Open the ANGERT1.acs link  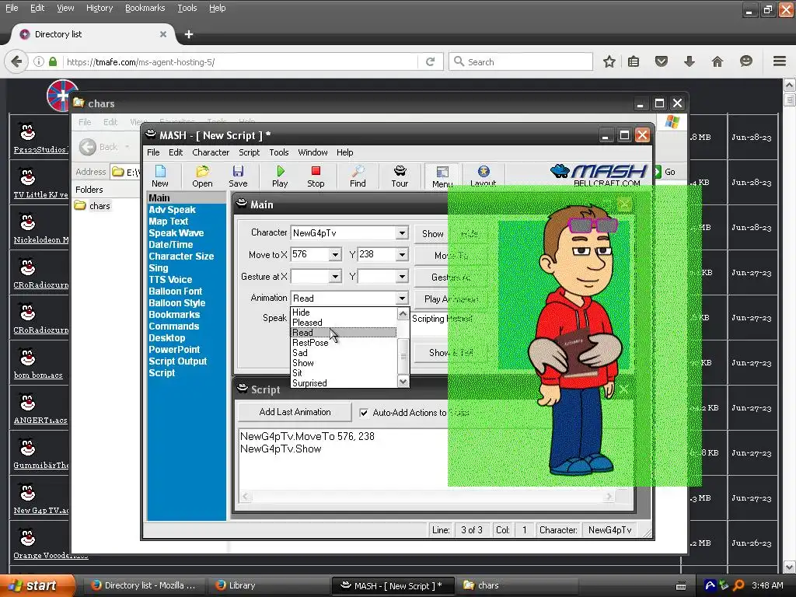click(x=40, y=421)
